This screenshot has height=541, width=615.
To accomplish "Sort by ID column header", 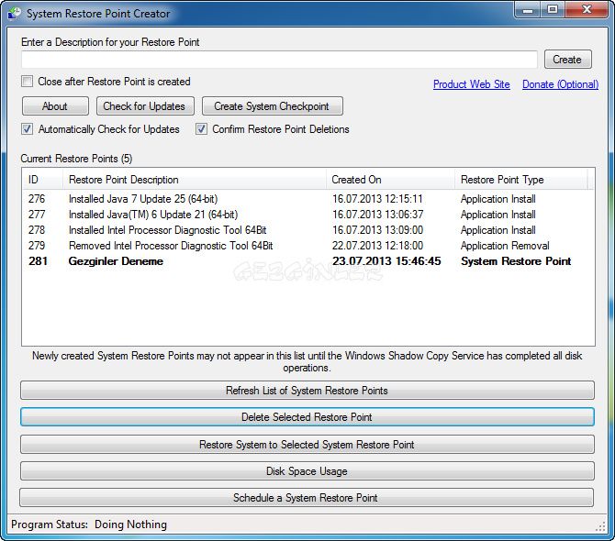I will [42, 180].
